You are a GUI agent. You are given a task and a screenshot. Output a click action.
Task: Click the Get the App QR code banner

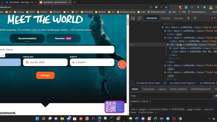(115, 107)
